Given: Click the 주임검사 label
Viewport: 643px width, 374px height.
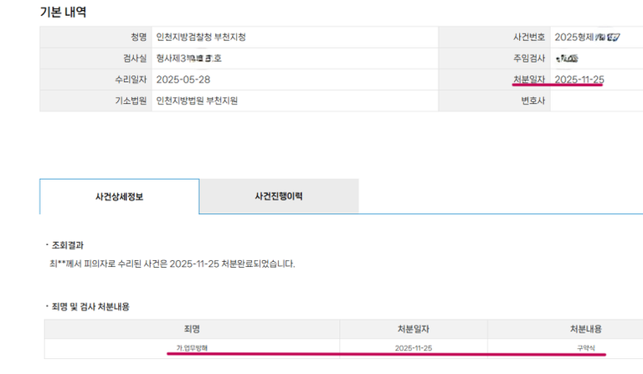Looking at the screenshot, I should 529,59.
